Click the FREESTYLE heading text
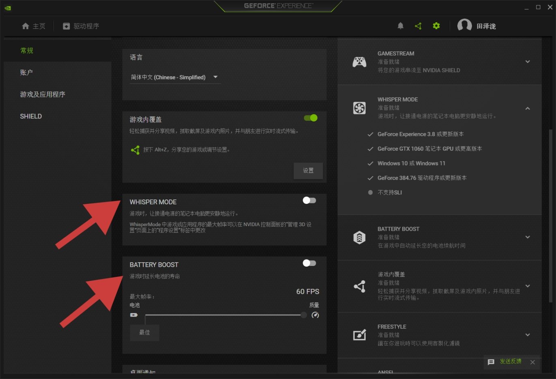 [x=392, y=327]
